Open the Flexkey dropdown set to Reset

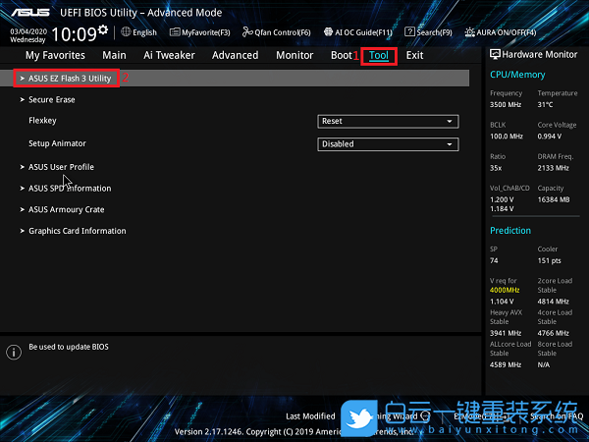pos(389,121)
